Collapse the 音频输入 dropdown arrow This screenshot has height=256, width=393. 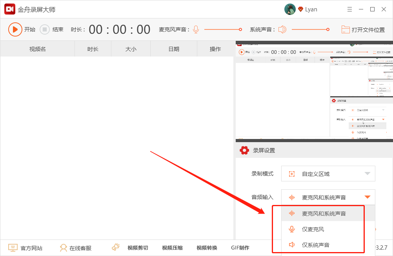tap(368, 197)
